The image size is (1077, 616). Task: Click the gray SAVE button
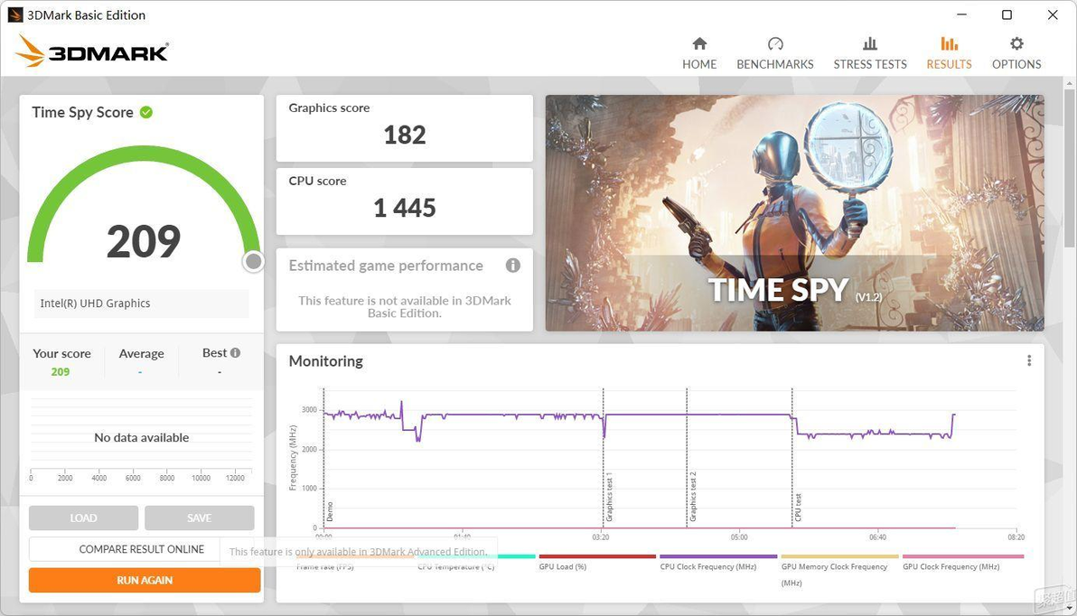[x=199, y=518]
